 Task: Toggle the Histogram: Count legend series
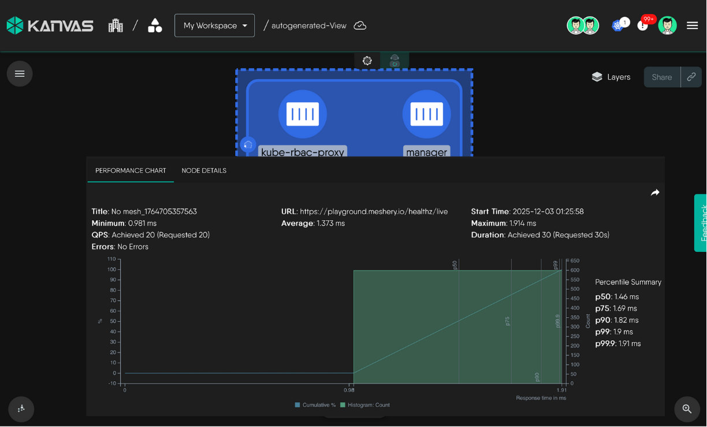coord(365,405)
